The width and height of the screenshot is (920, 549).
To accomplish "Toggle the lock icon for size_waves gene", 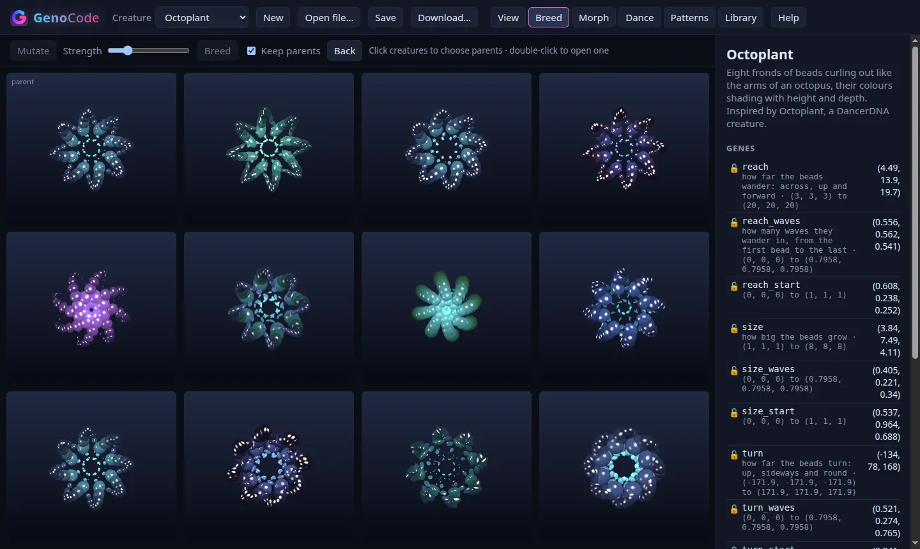I will [x=734, y=370].
